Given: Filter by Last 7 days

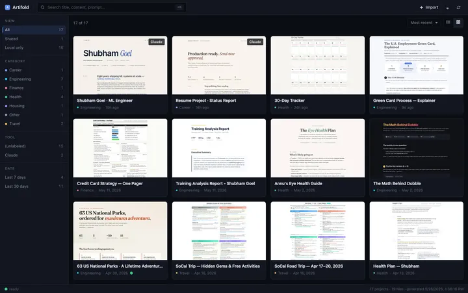Looking at the screenshot, I should pyautogui.click(x=34, y=177).
